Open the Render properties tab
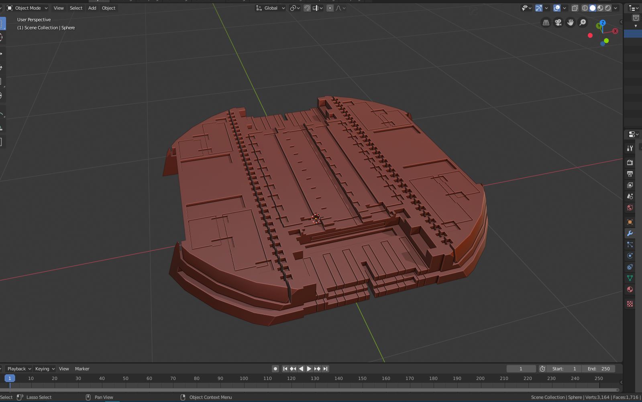 630,162
